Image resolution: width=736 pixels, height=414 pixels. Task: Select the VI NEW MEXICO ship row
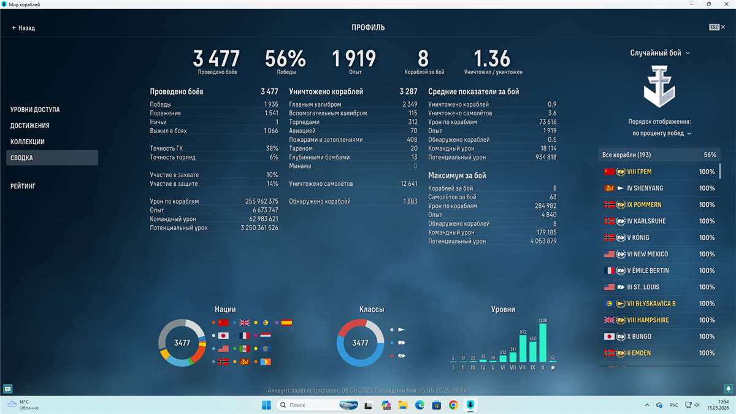tap(659, 254)
